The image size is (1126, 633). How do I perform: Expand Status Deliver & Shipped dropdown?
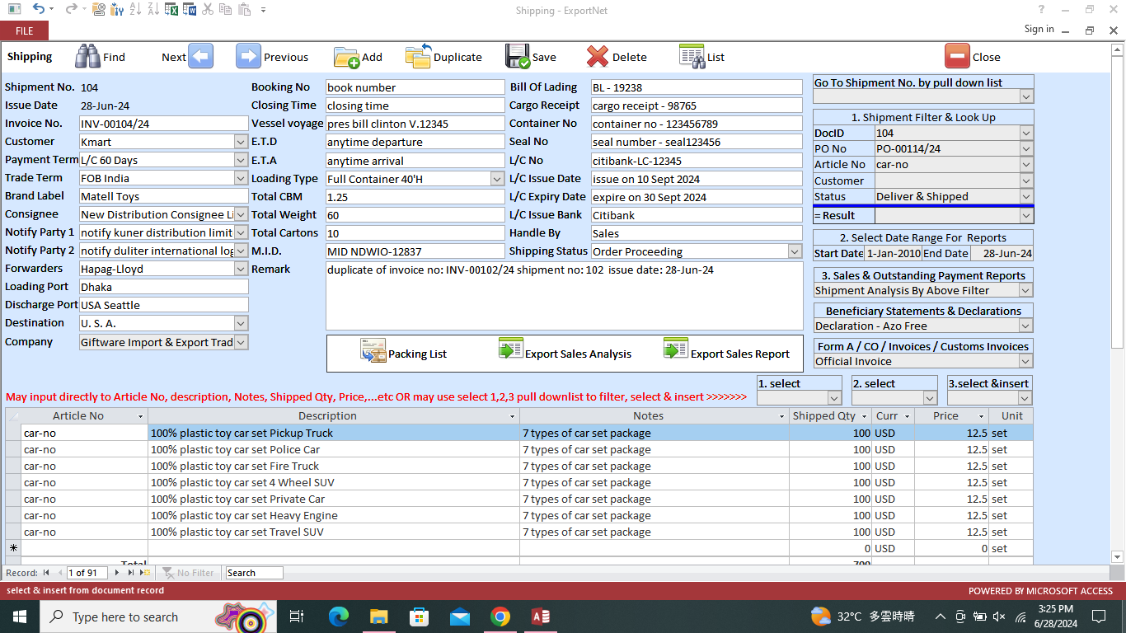1026,196
